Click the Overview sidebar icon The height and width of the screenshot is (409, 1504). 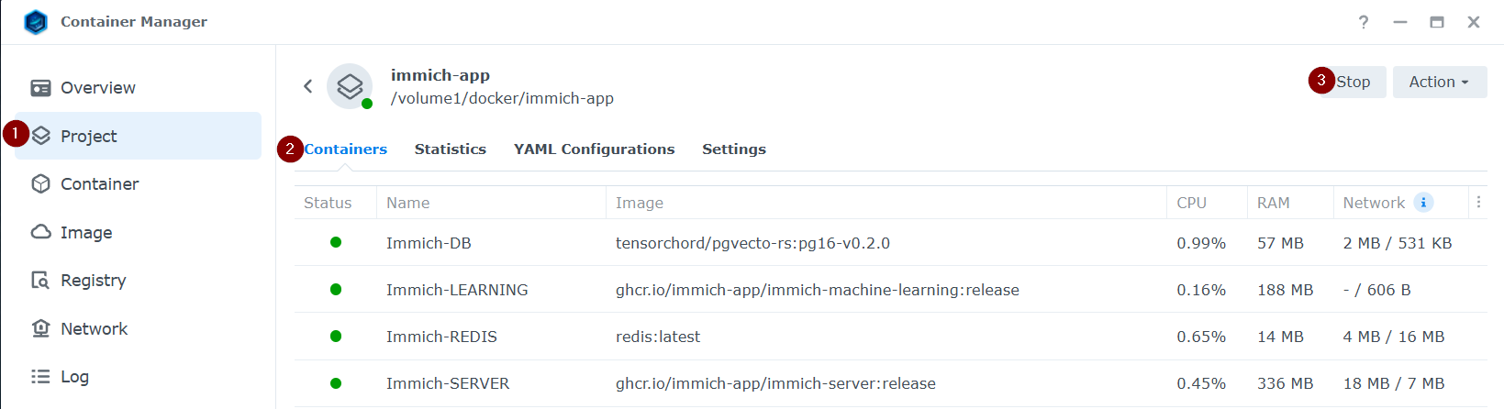coord(40,88)
